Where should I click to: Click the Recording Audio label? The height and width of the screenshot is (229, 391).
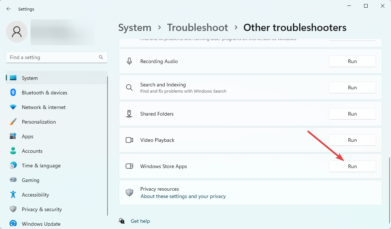point(159,61)
